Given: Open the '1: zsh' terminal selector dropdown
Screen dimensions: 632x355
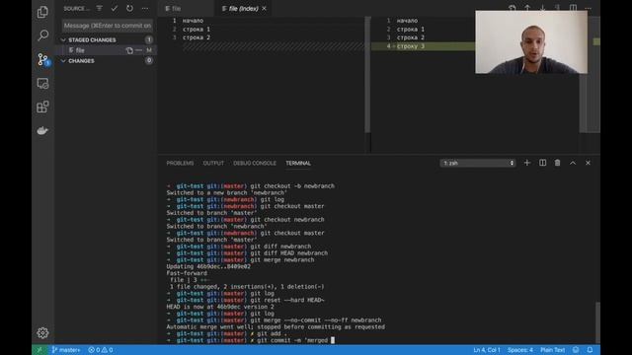Looking at the screenshot, I should coord(478,163).
